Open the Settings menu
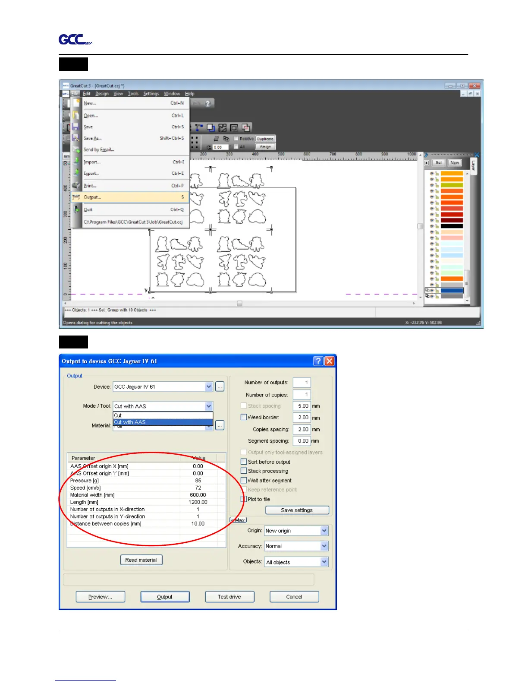Viewport: 528px width, 684px height. [151, 94]
